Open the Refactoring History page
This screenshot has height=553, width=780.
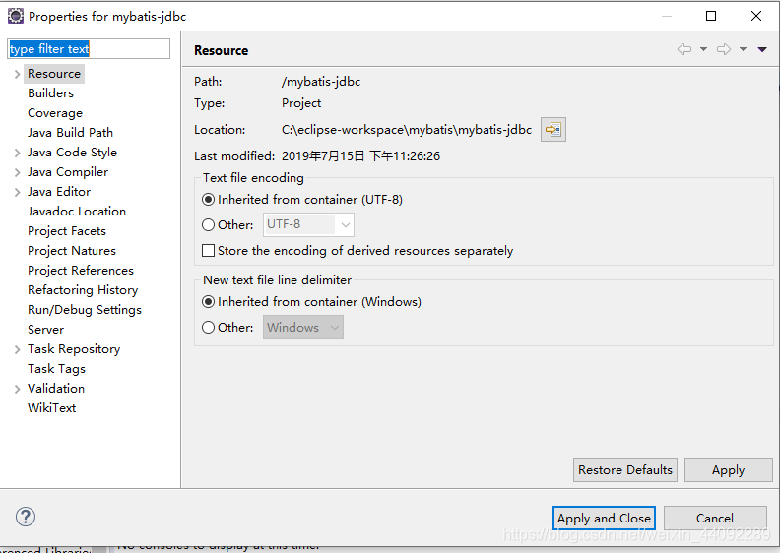coord(83,290)
